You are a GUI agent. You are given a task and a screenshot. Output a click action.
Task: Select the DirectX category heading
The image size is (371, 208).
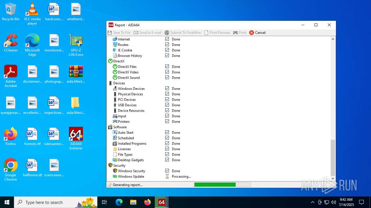[x=119, y=61]
